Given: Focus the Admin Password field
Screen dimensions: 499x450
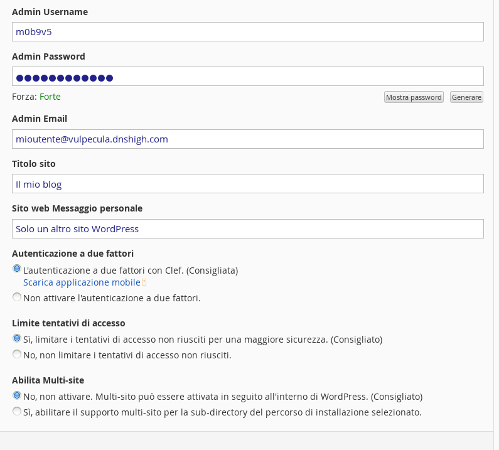Looking at the screenshot, I should click(x=247, y=76).
